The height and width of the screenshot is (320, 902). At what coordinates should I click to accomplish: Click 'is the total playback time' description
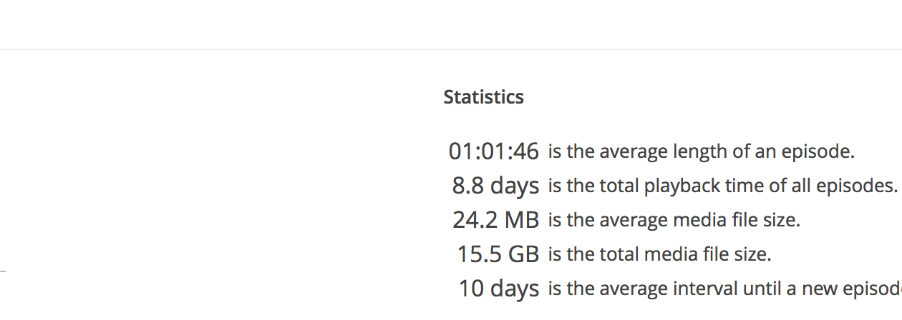pyautogui.click(x=722, y=186)
